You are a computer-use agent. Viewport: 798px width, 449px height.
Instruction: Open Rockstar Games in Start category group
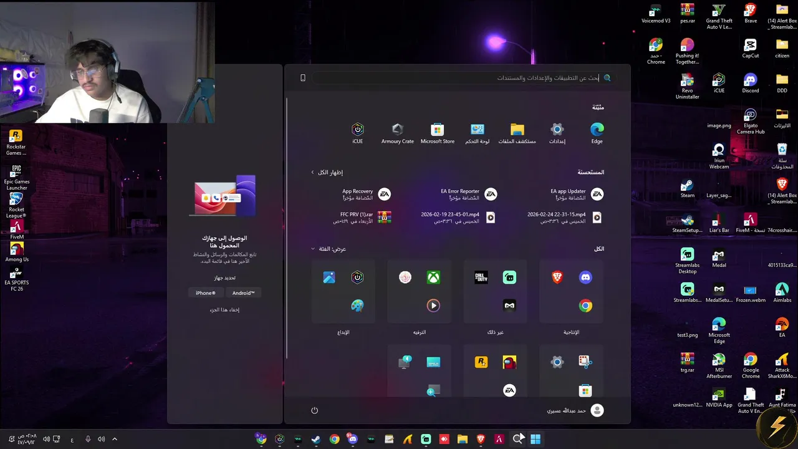481,362
